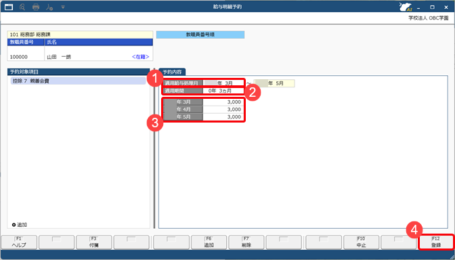Click the user settings icon in title bar
The width and height of the screenshot is (455, 260).
[x=49, y=7]
